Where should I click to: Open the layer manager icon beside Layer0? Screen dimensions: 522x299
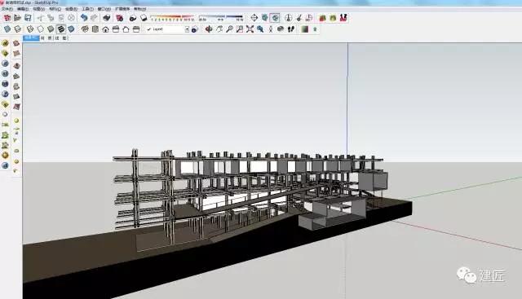click(195, 29)
